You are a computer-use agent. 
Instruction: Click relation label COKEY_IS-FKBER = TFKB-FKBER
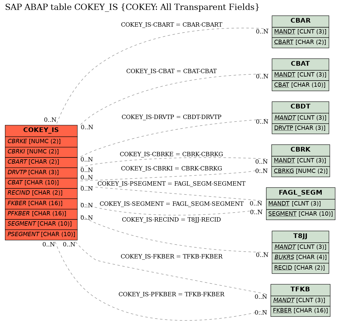point(171,256)
